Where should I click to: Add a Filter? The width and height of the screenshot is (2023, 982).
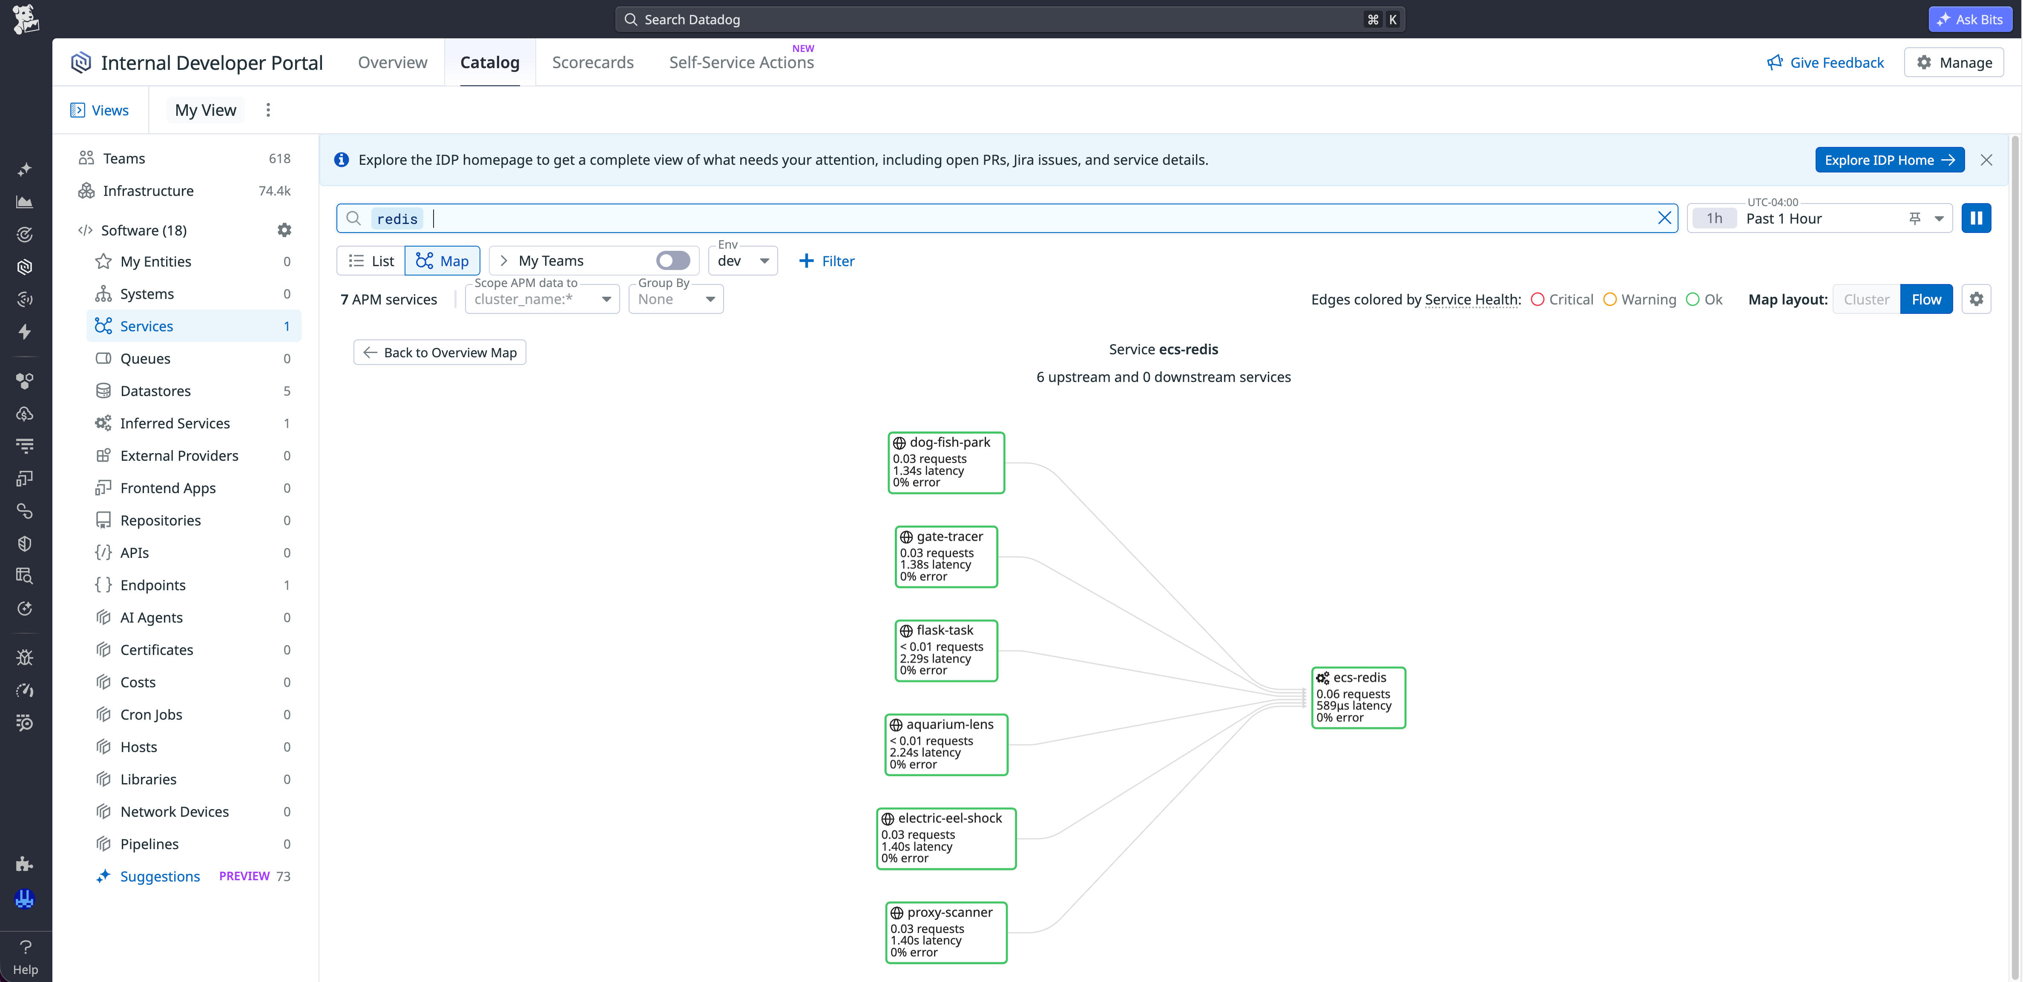coord(826,261)
